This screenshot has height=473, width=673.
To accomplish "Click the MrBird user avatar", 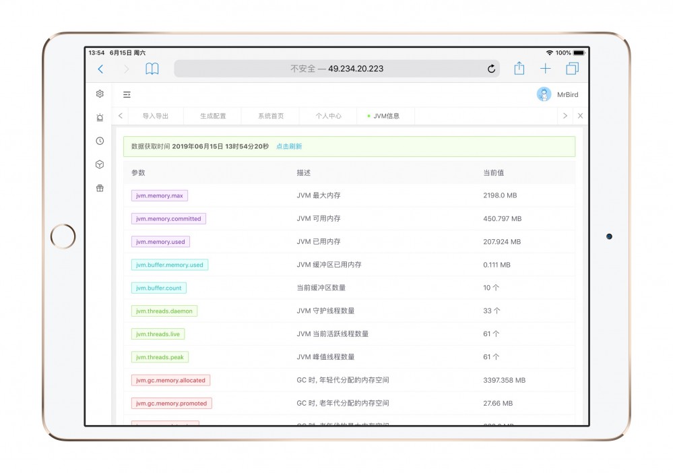I will coord(543,94).
